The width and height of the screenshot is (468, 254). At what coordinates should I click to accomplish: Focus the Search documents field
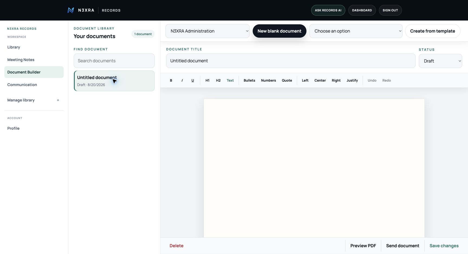point(114,61)
